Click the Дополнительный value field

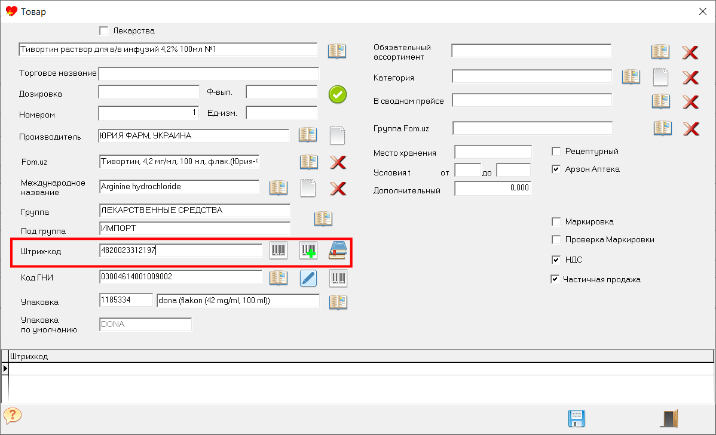492,189
